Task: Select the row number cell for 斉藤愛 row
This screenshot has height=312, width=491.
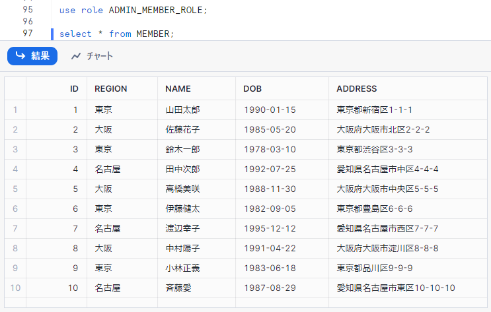Action: (x=15, y=288)
